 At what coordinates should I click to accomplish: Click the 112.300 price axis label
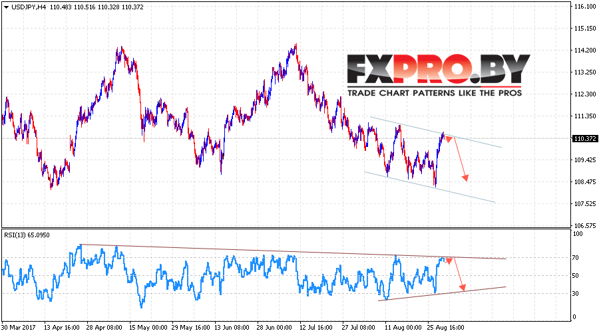[585, 94]
